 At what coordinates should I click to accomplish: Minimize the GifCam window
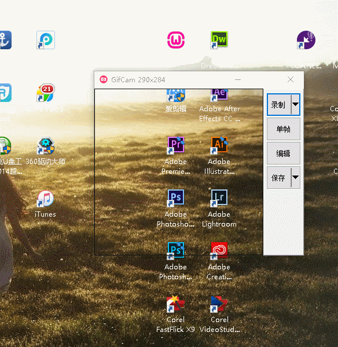[238, 79]
